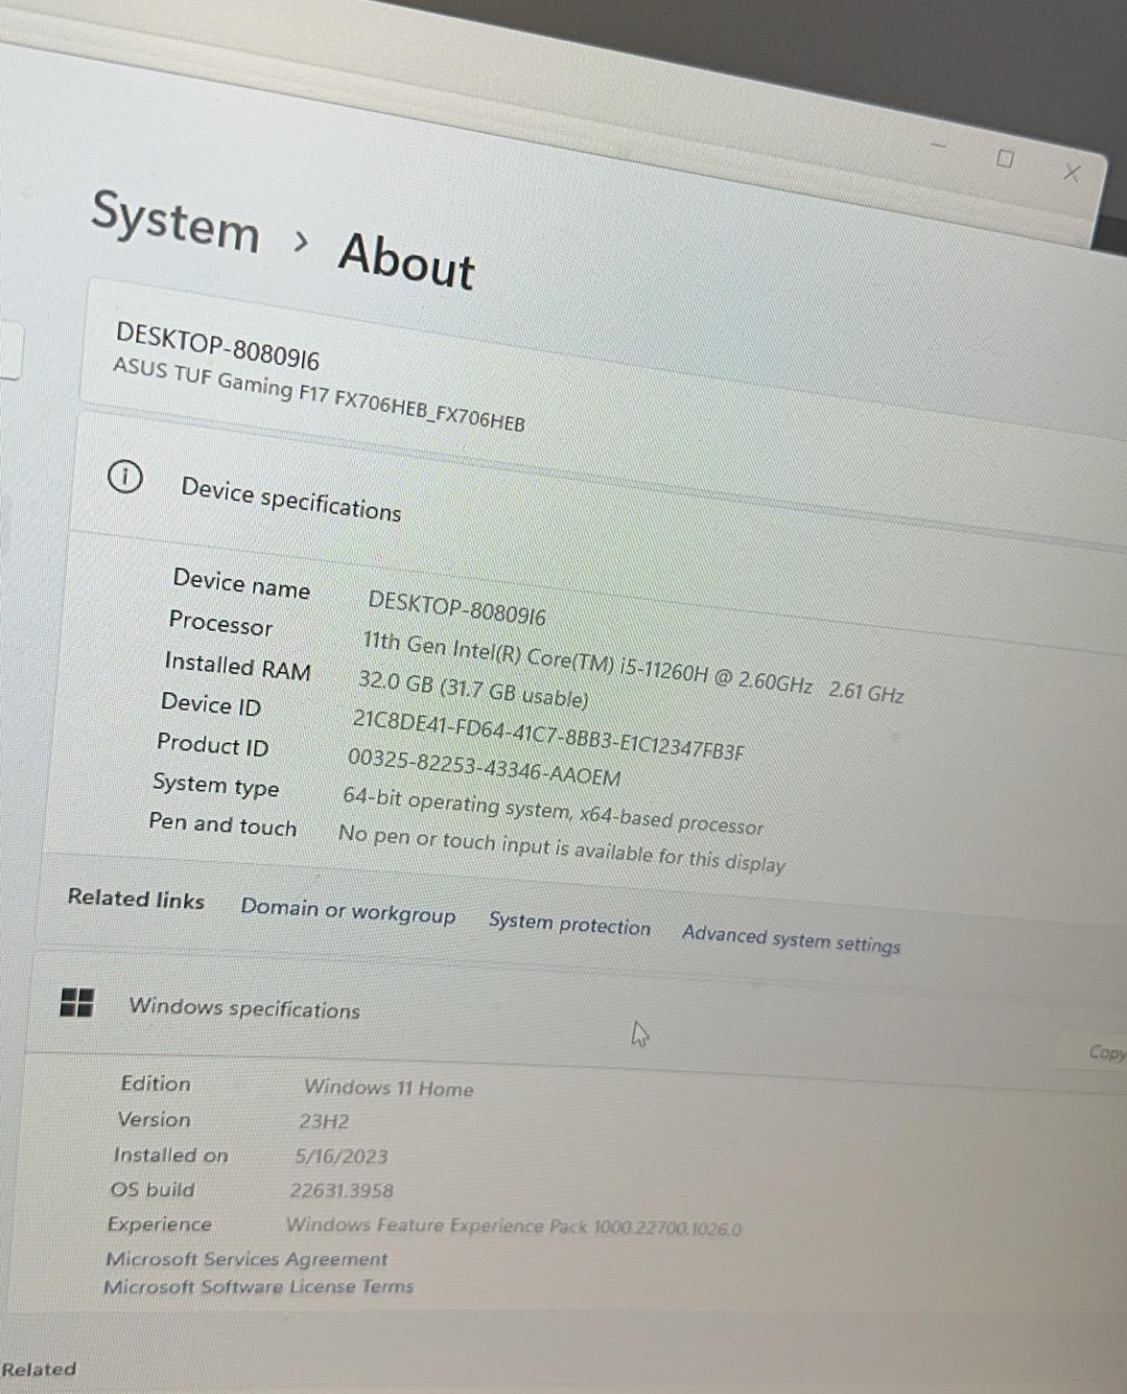Open Microsoft Services Agreement link
Viewport: 1127px width, 1394px height.
click(246, 1259)
